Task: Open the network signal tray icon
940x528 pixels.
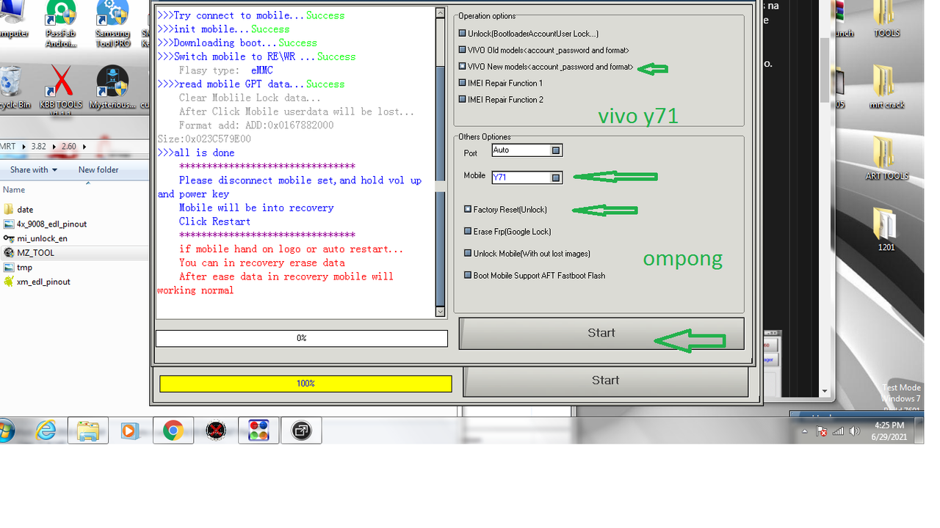Action: point(839,431)
